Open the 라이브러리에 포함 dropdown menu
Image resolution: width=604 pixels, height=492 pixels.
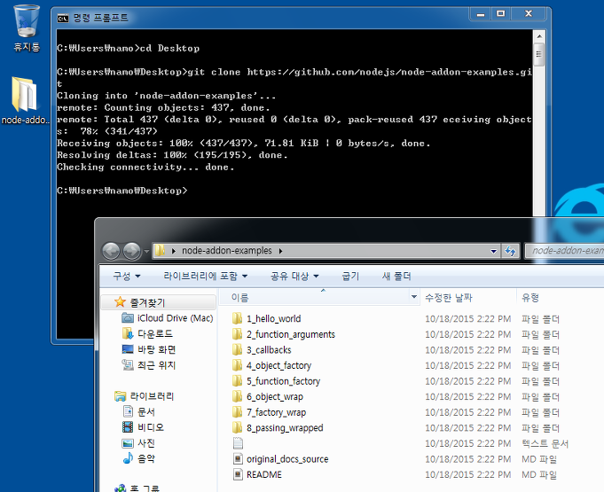(x=205, y=276)
